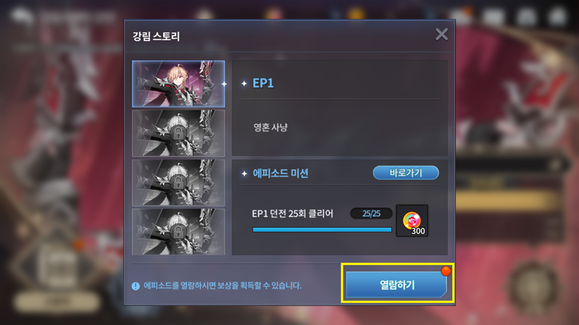Click the sparkle icon beside 에피소드 미션
The width and height of the screenshot is (579, 325).
(244, 174)
